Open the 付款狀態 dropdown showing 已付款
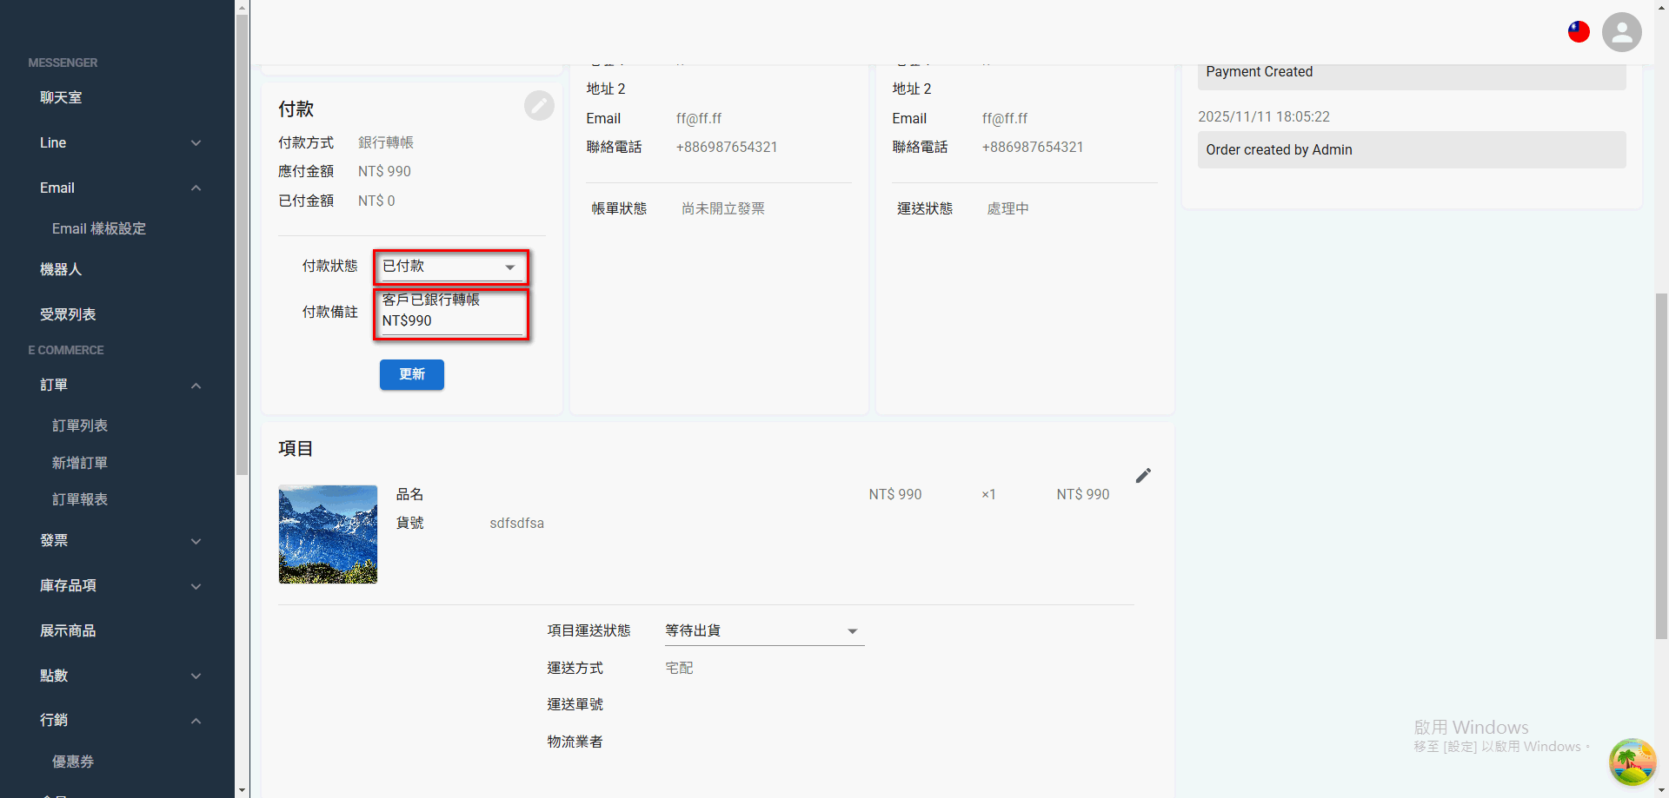 pos(450,267)
